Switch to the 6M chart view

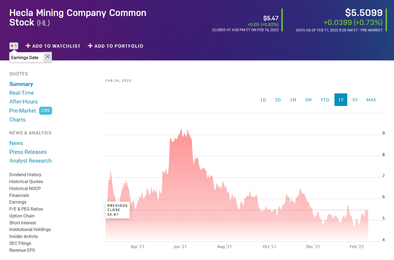click(308, 99)
